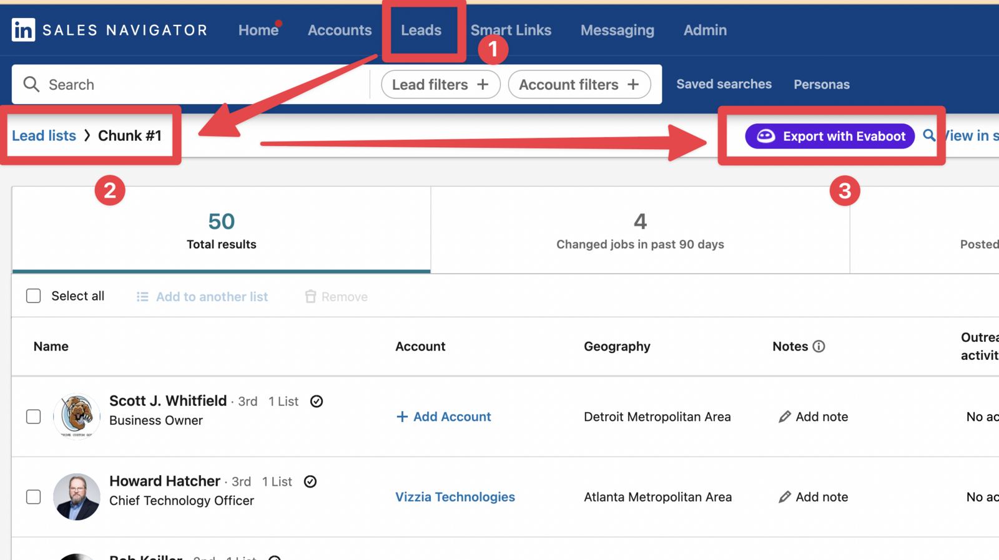Open the Personas link
Viewport: 999px width, 560px height.
(822, 84)
